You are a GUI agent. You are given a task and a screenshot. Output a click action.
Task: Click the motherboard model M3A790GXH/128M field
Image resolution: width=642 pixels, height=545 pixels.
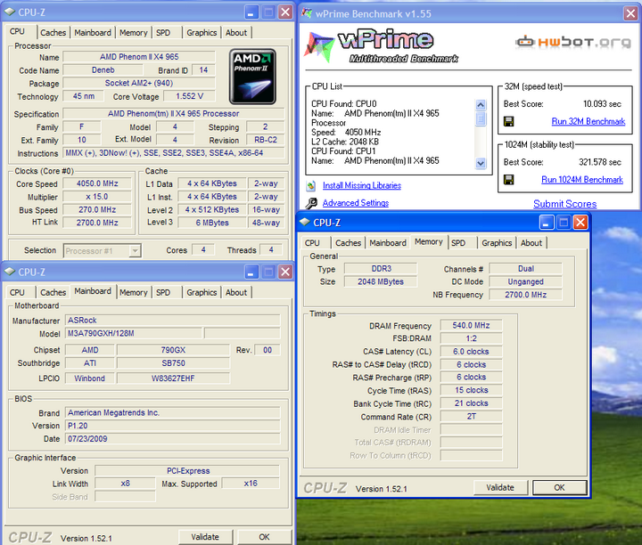click(x=134, y=333)
